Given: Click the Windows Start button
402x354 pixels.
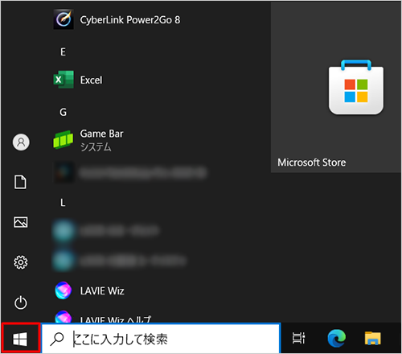Looking at the screenshot, I should point(20,339).
